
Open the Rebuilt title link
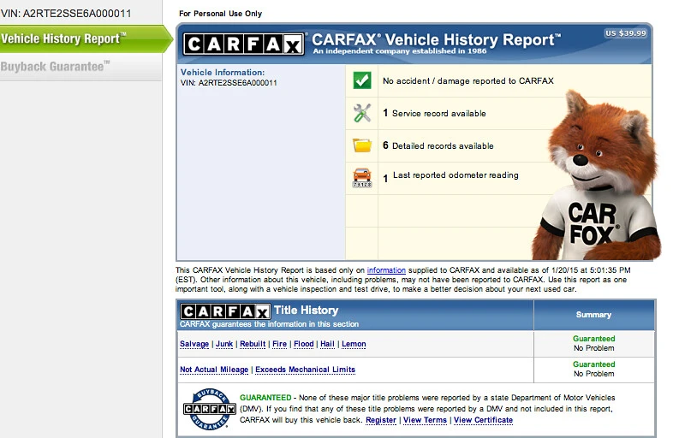coord(253,344)
